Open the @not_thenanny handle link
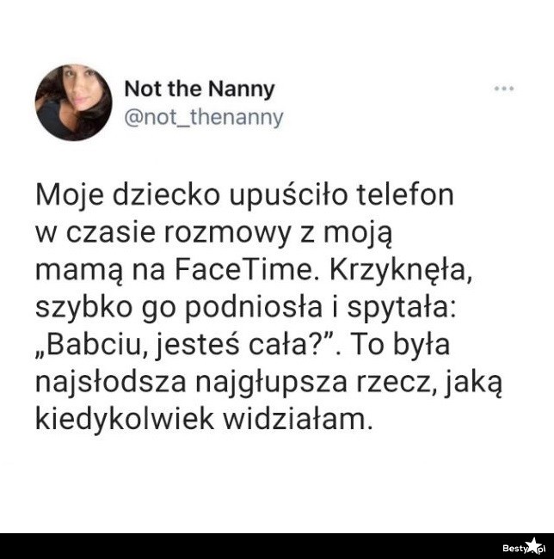Viewport: 554px width, 559px height. tap(204, 118)
